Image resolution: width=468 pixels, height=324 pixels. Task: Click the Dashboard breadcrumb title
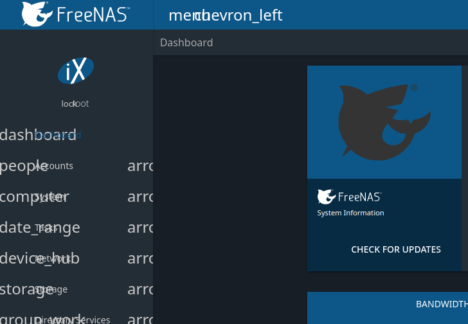click(x=186, y=42)
